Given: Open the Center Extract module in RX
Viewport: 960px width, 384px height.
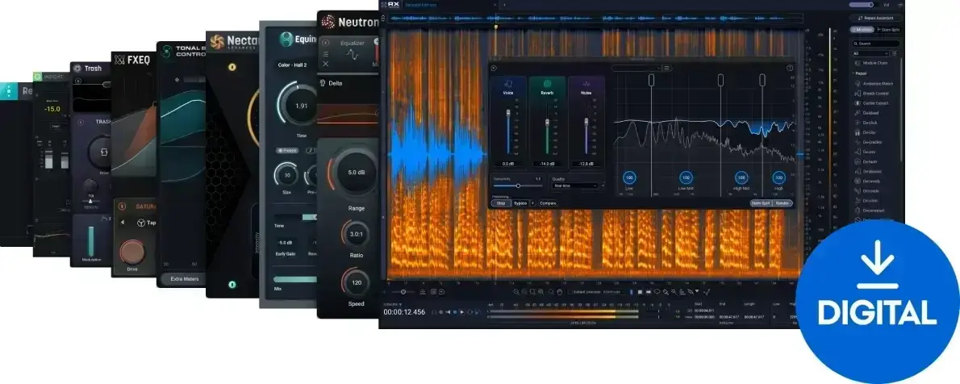Looking at the screenshot, I should pyautogui.click(x=870, y=103).
